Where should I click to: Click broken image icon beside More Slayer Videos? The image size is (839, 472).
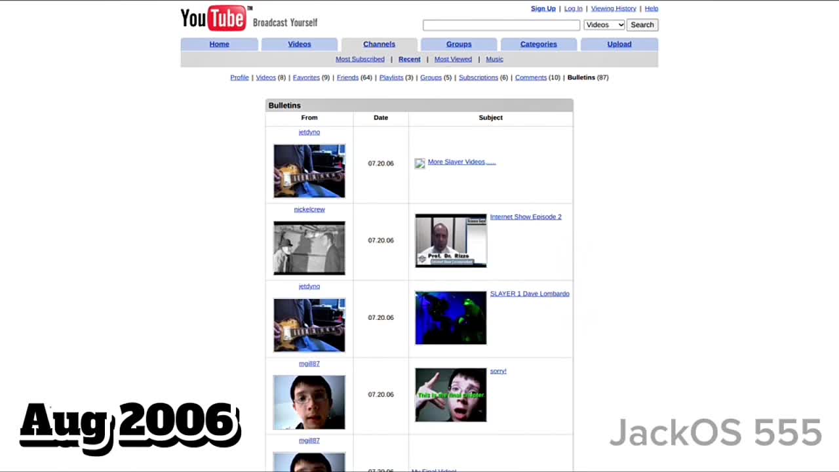419,163
